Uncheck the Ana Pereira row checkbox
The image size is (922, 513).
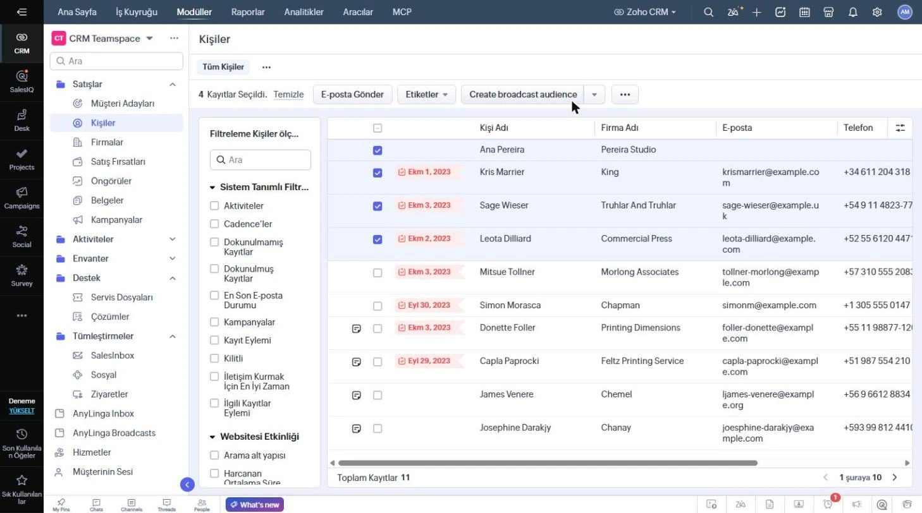tap(378, 150)
